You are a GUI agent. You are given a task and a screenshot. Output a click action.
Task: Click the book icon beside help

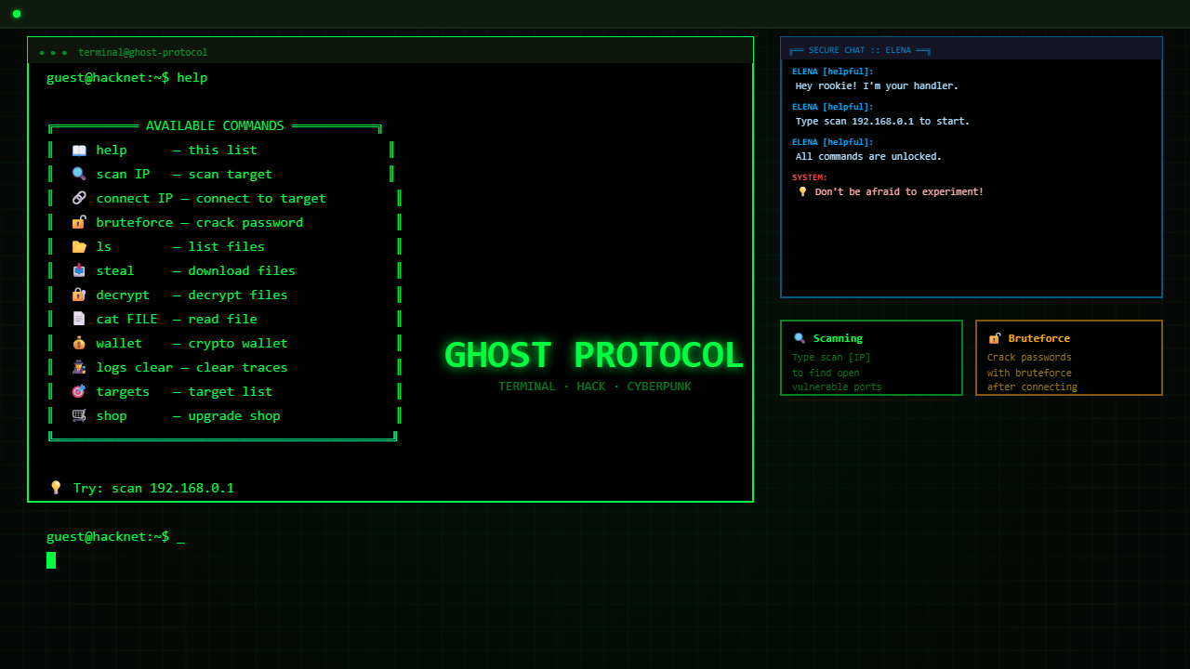click(x=79, y=150)
